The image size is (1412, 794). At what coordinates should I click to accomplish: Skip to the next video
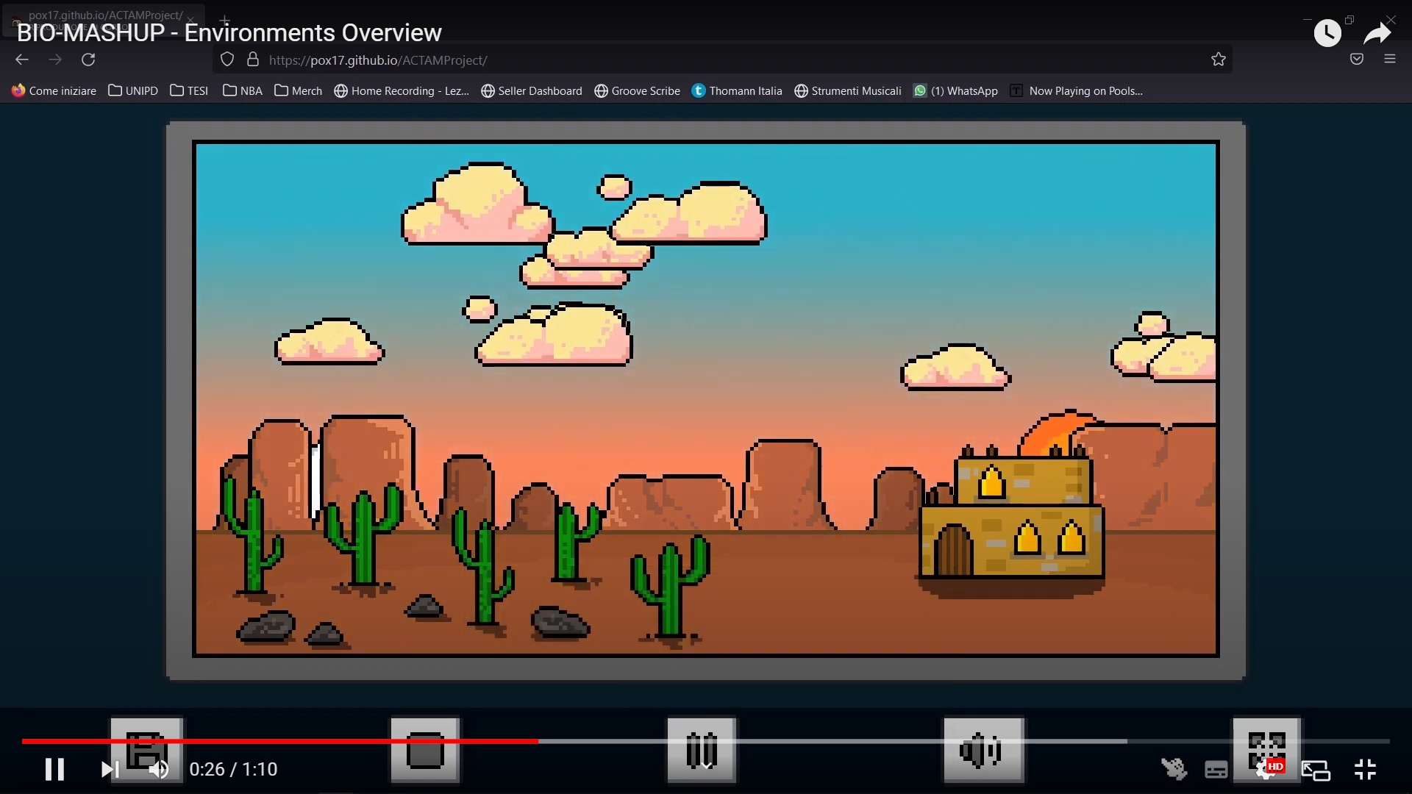point(110,769)
